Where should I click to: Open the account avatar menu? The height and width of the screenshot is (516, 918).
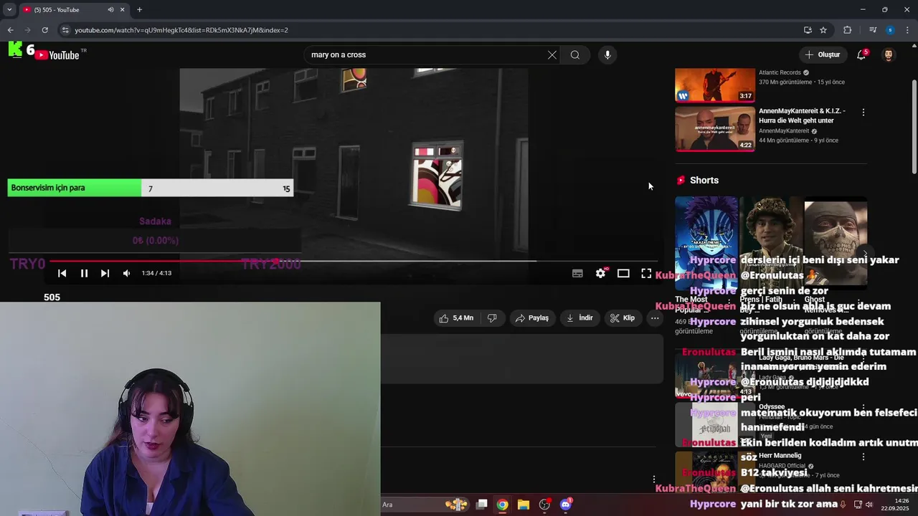coord(889,54)
